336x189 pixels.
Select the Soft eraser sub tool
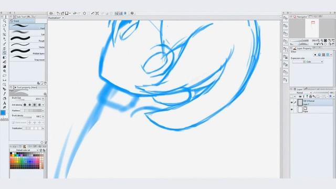(27, 33)
